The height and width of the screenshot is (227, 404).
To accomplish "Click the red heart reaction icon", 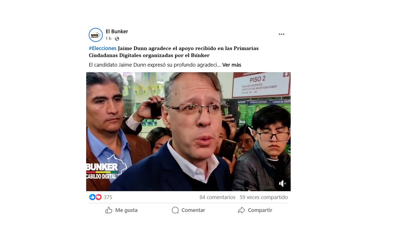I will (x=98, y=197).
